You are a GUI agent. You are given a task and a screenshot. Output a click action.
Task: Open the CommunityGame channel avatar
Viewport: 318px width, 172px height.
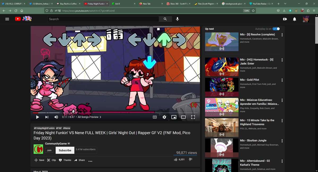(x=38, y=149)
